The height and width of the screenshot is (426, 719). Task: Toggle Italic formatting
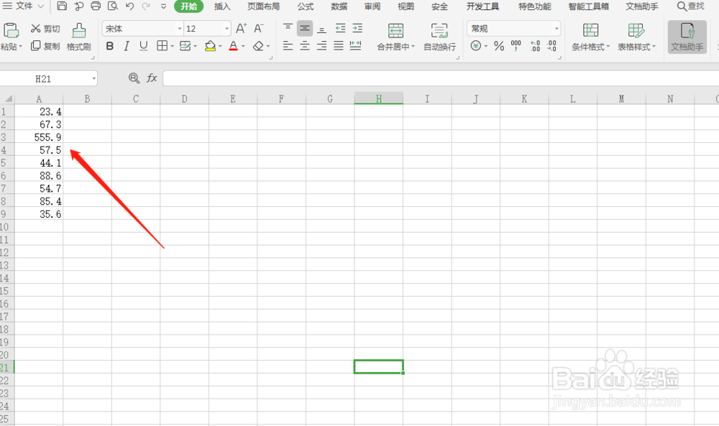point(127,46)
